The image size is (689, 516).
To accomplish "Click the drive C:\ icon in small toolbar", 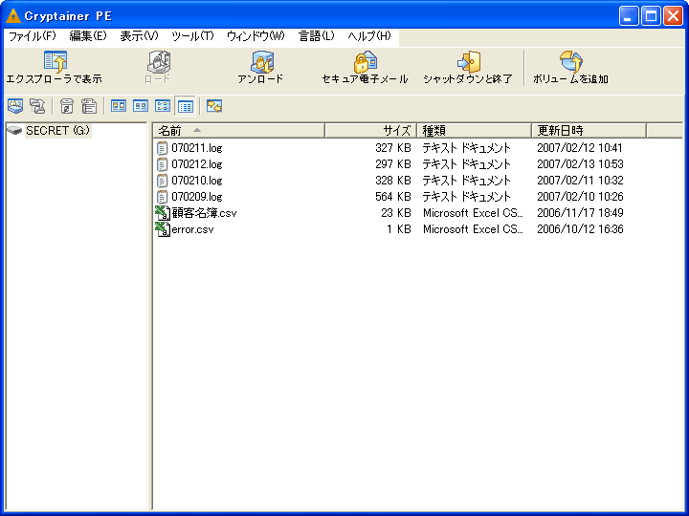I will tap(15, 106).
